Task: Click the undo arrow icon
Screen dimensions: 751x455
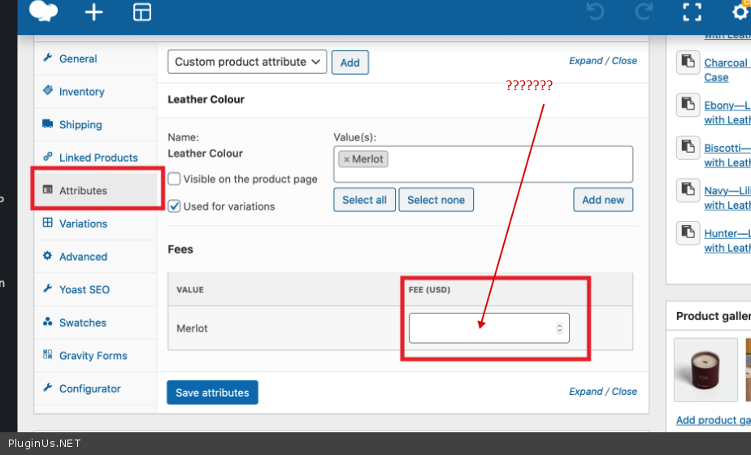Action: tap(595, 12)
